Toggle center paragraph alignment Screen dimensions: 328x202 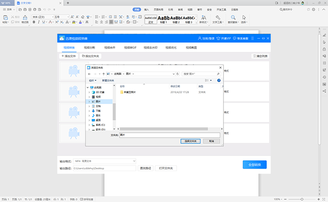pyautogui.click(x=102, y=22)
